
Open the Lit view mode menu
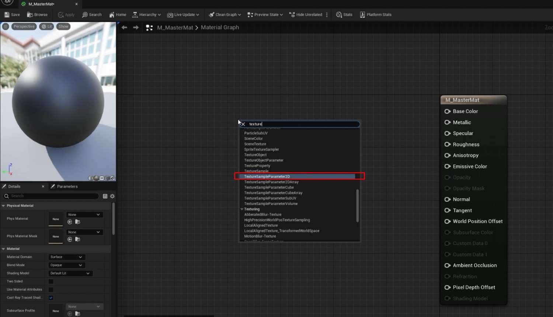(46, 27)
